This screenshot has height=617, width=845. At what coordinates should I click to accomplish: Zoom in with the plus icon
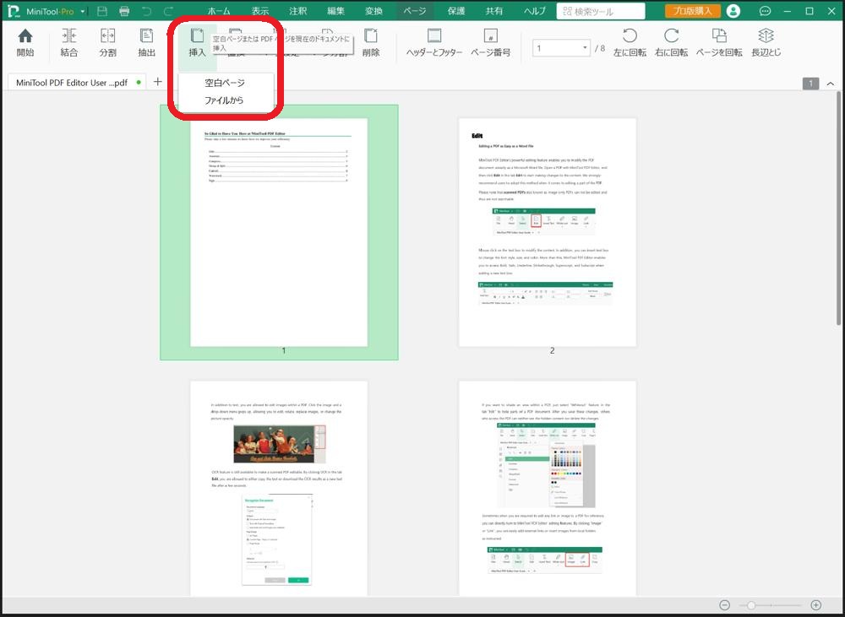pos(816,605)
